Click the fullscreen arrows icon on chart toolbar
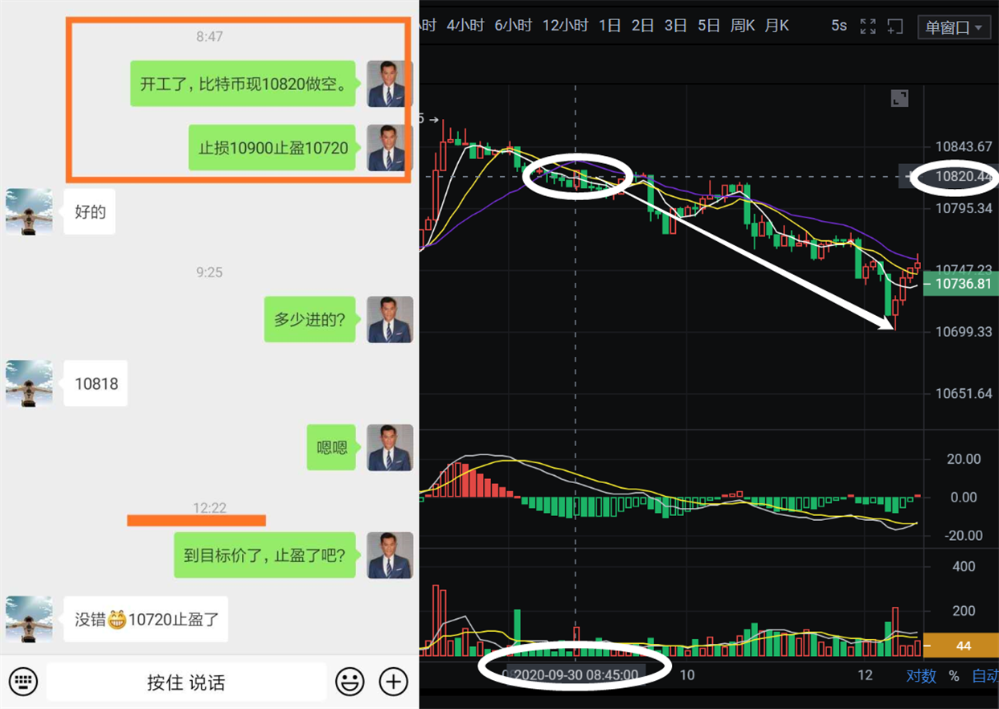999x709 pixels. tap(868, 27)
